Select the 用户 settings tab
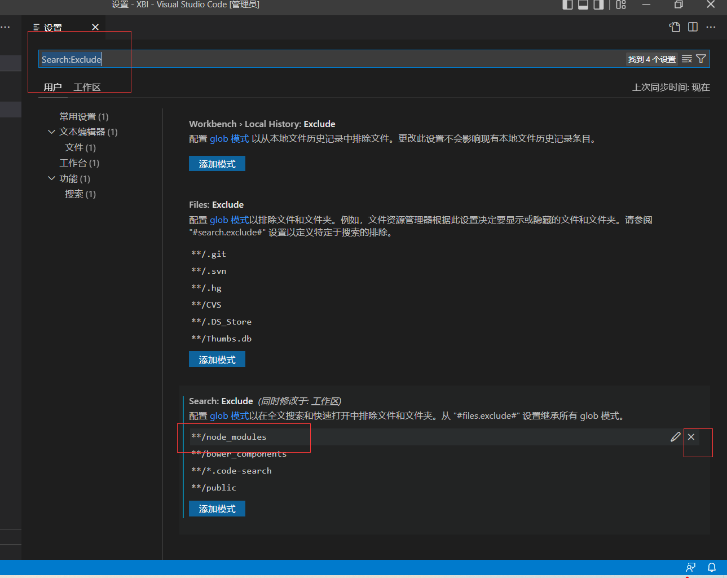 click(52, 87)
